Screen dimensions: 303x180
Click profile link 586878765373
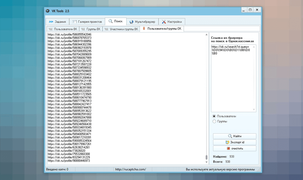click(x=70, y=38)
